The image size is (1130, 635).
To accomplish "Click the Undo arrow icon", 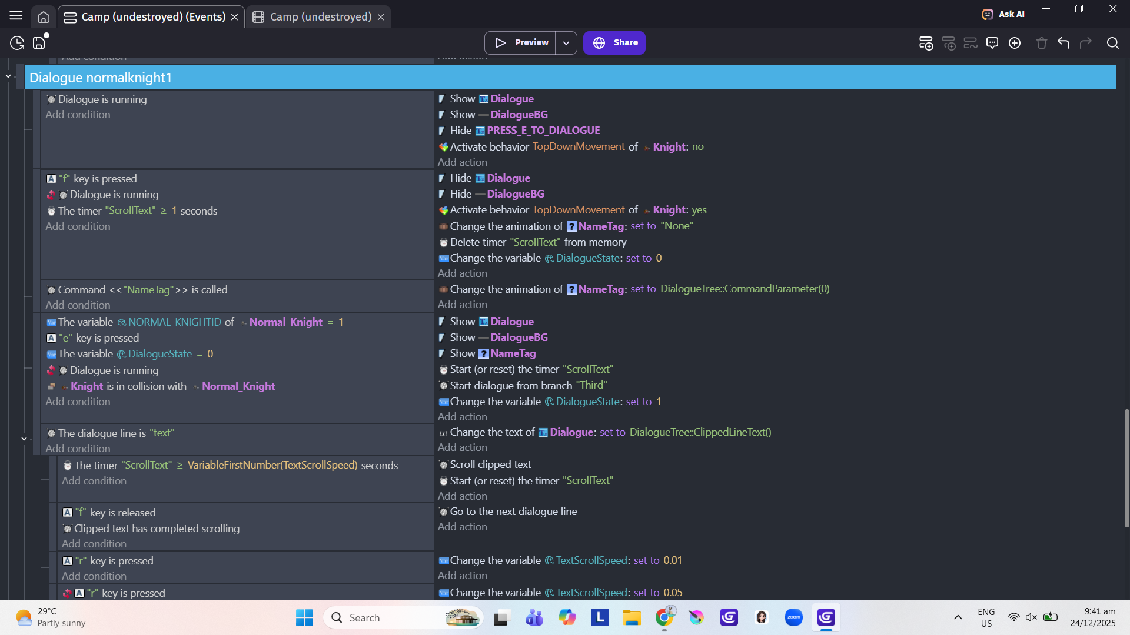I will point(1063,43).
